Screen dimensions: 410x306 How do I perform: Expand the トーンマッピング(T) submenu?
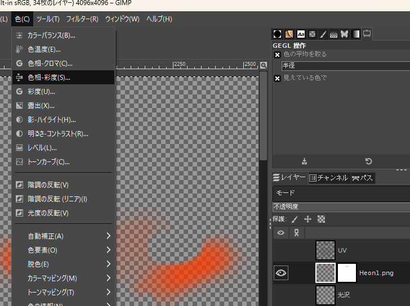[63, 292]
